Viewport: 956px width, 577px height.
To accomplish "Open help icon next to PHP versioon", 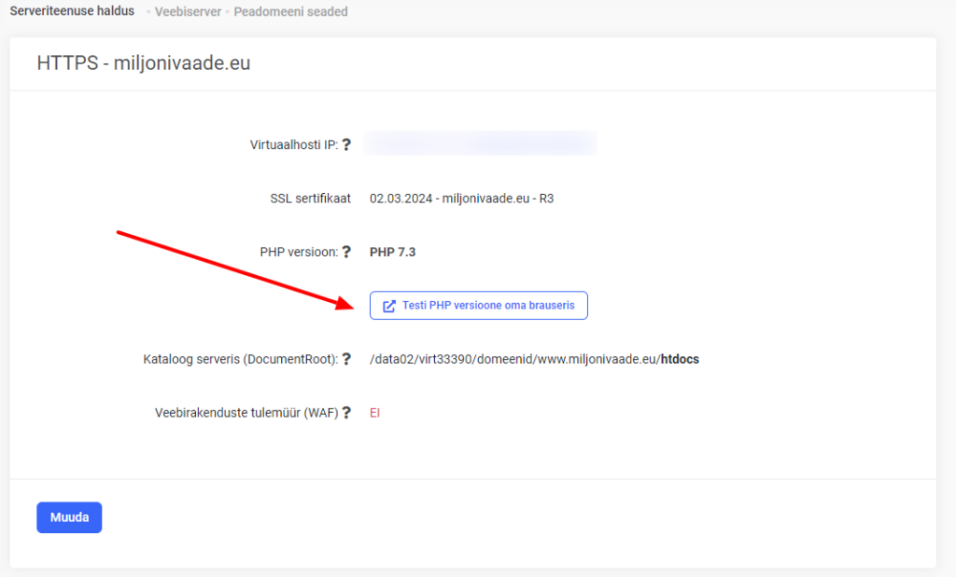I will click(346, 252).
